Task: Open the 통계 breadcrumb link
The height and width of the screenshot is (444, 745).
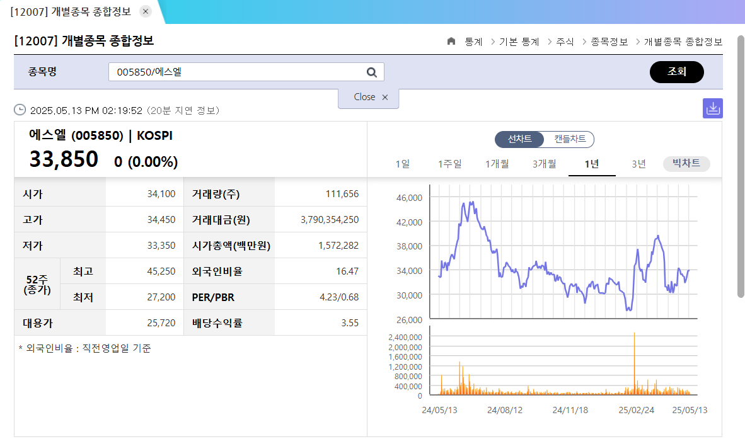Action: (x=471, y=42)
